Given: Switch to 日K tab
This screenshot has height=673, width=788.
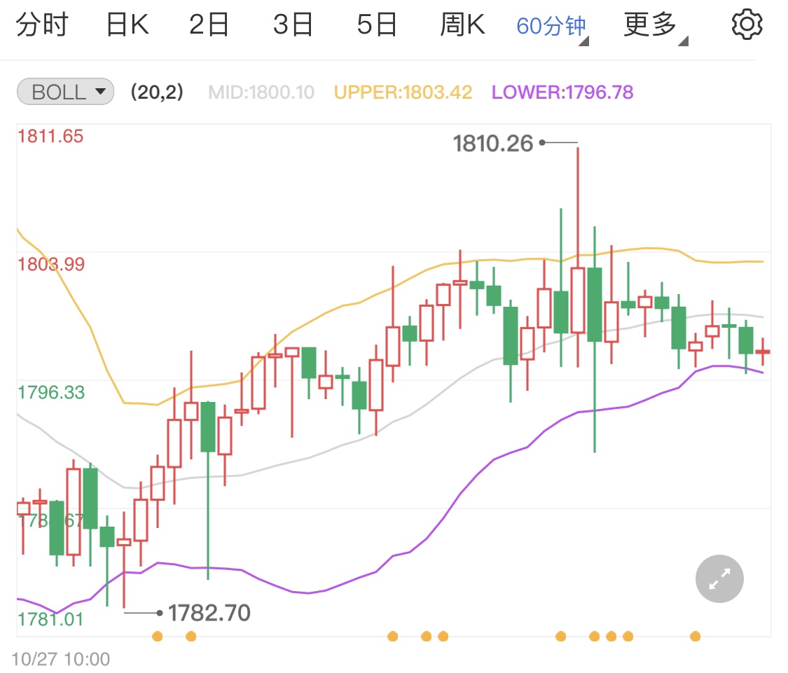Looking at the screenshot, I should (x=127, y=25).
